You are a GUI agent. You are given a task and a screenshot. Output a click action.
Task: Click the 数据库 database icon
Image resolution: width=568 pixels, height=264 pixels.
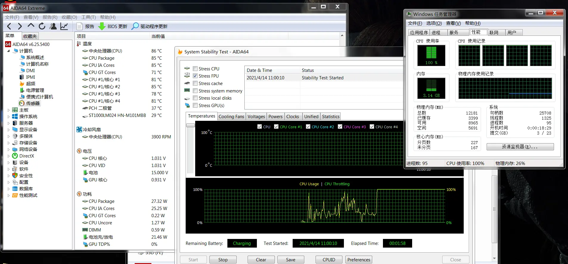coord(15,189)
